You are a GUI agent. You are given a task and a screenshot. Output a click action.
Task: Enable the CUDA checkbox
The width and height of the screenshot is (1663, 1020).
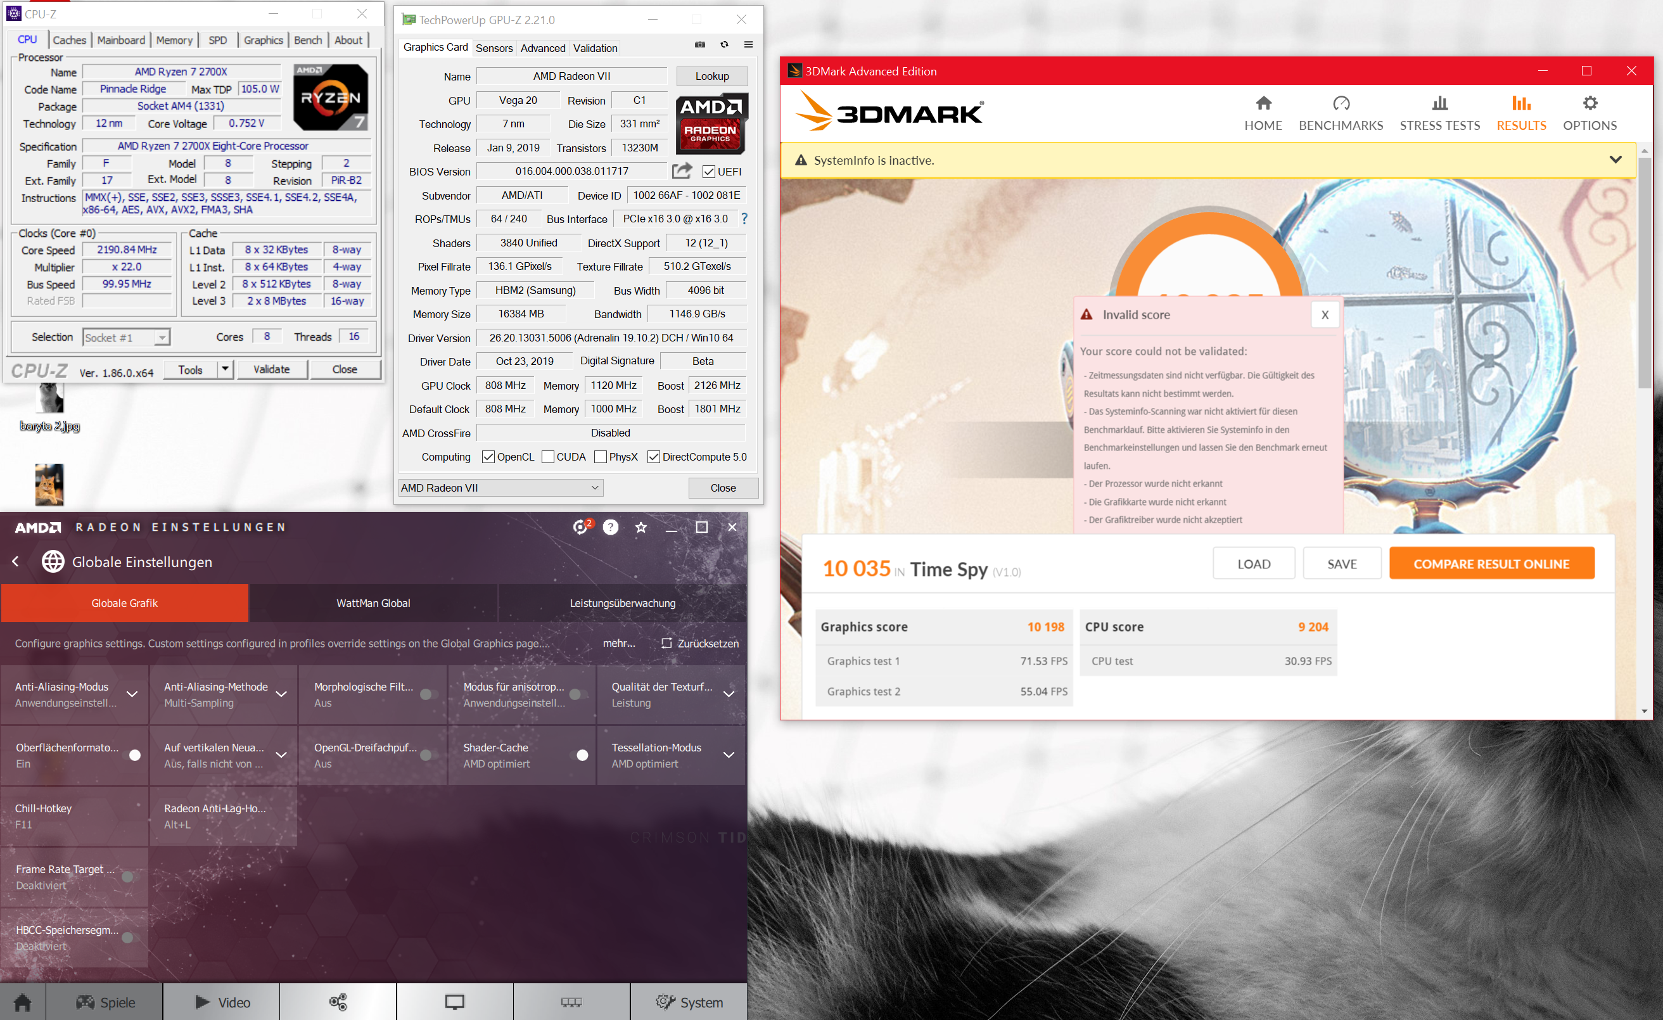coord(548,457)
